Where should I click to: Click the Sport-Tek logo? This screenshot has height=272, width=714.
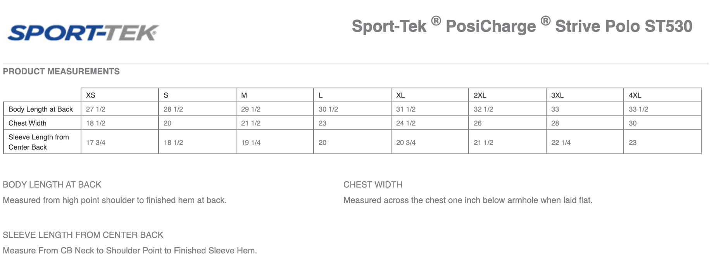tap(83, 33)
